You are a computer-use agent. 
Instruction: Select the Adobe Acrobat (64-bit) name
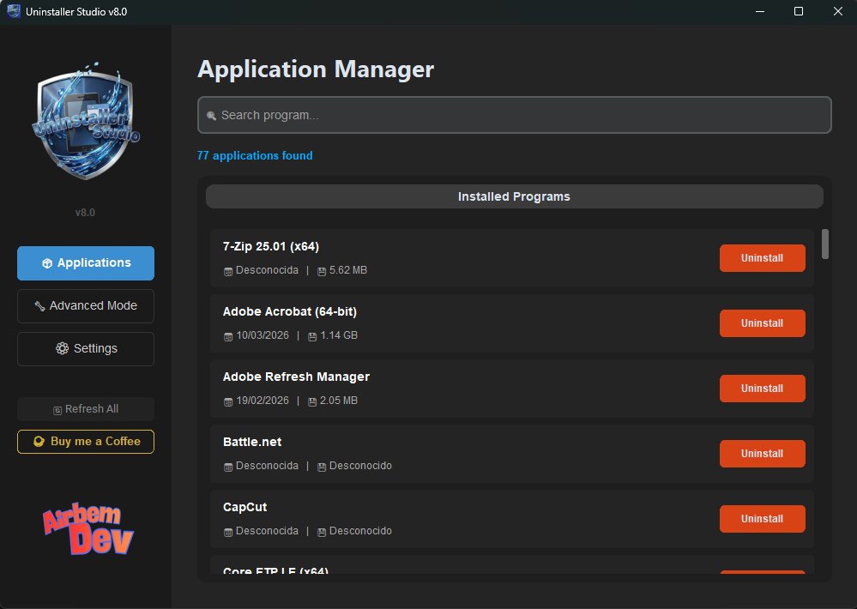pyautogui.click(x=290, y=311)
